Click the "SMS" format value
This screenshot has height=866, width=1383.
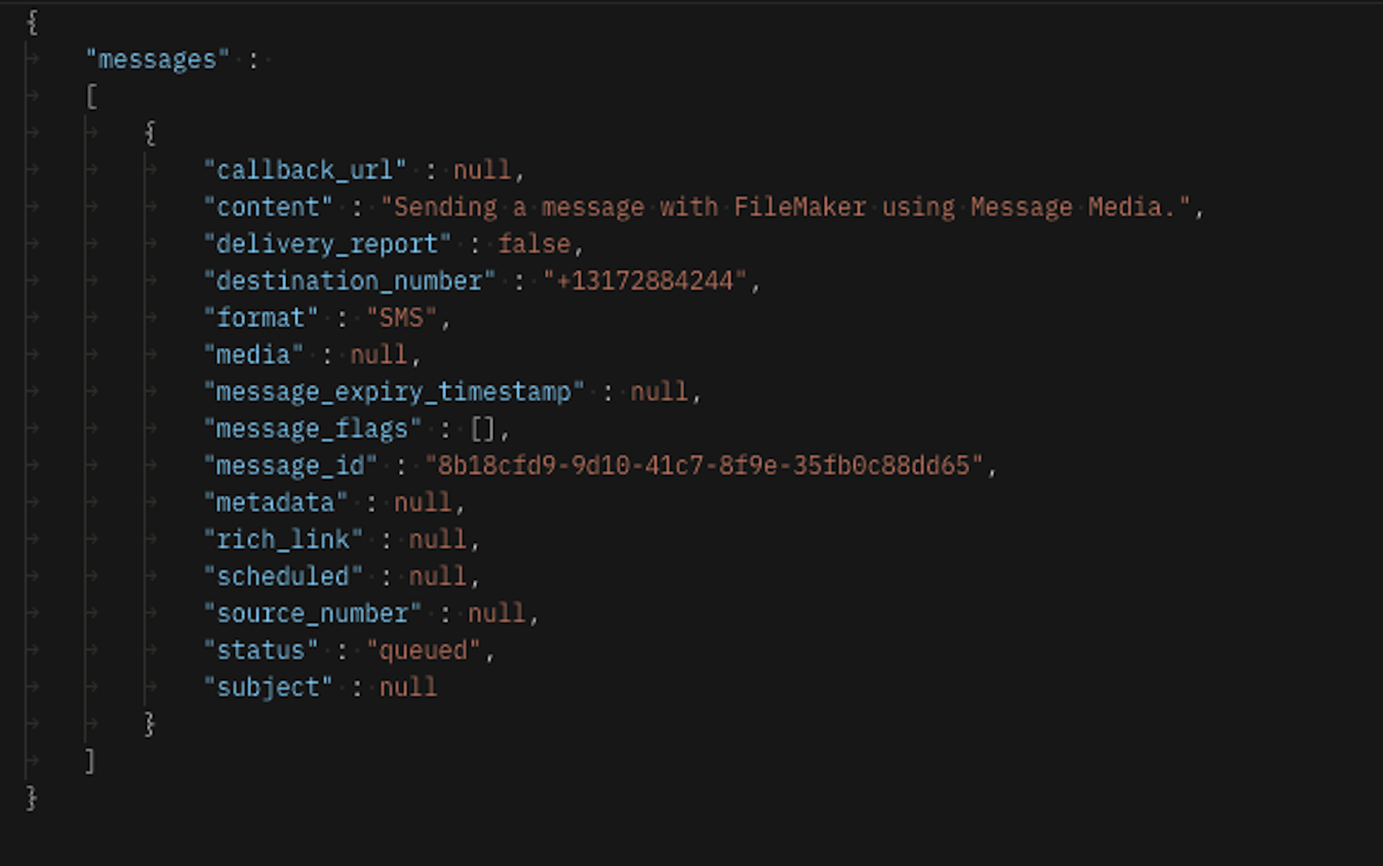(x=401, y=319)
